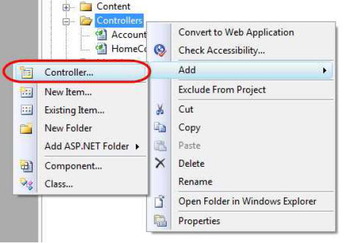Collapse the Controllers folder node
Screen dimensions: 346x243
(66, 21)
